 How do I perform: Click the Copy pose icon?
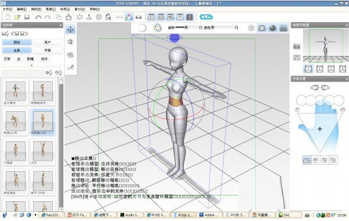(59, 17)
